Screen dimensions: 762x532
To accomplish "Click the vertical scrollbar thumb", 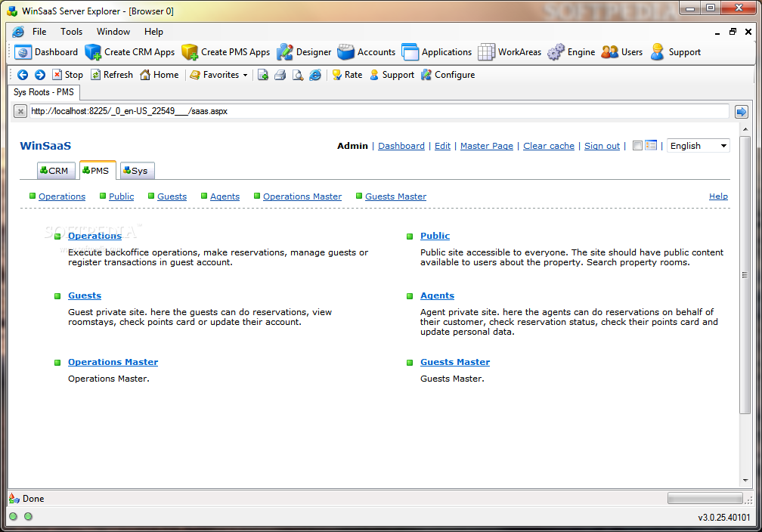I will pos(745,275).
